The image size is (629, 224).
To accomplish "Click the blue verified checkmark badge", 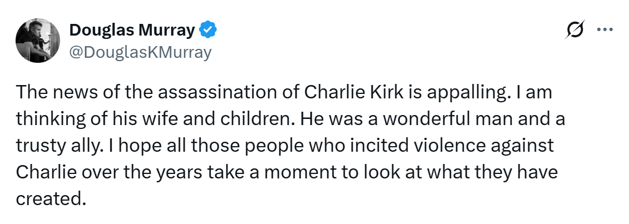I will click(208, 30).
